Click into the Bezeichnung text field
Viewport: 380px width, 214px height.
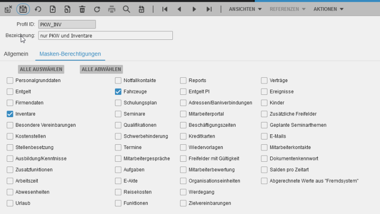point(105,36)
